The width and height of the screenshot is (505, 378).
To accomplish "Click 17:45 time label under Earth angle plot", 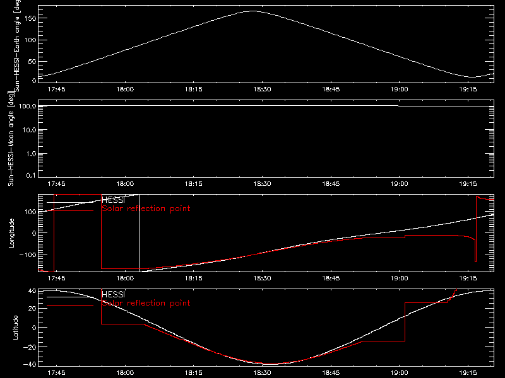I will click(x=56, y=89).
